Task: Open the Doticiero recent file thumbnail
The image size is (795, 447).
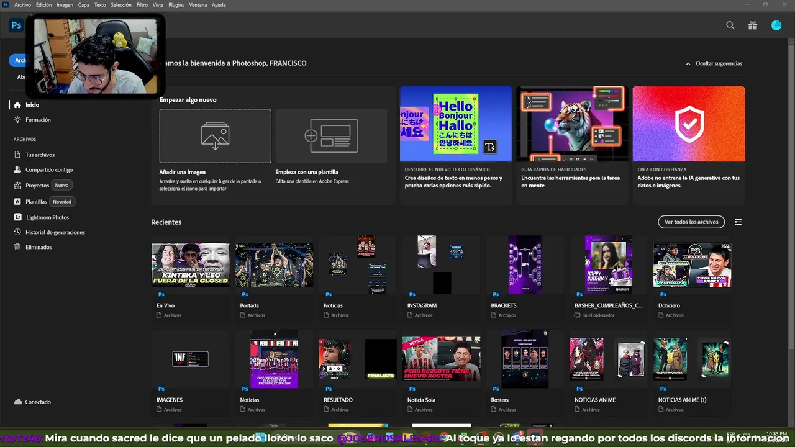Action: pos(692,265)
